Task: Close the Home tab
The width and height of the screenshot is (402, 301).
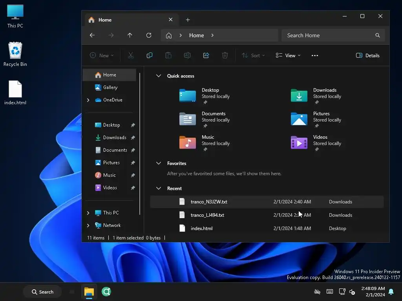Action: click(x=170, y=20)
